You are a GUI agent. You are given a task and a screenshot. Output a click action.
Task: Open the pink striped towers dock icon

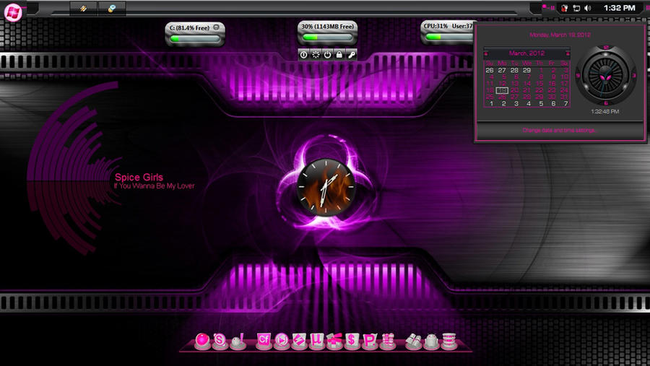point(388,341)
